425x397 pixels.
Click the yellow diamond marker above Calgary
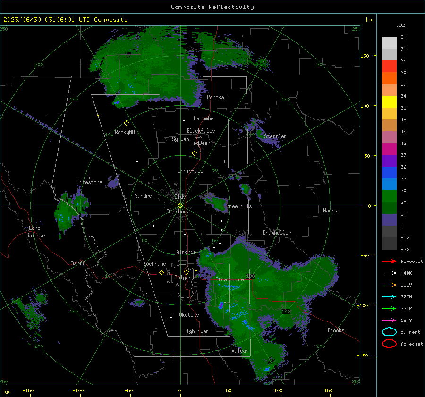[x=187, y=272]
